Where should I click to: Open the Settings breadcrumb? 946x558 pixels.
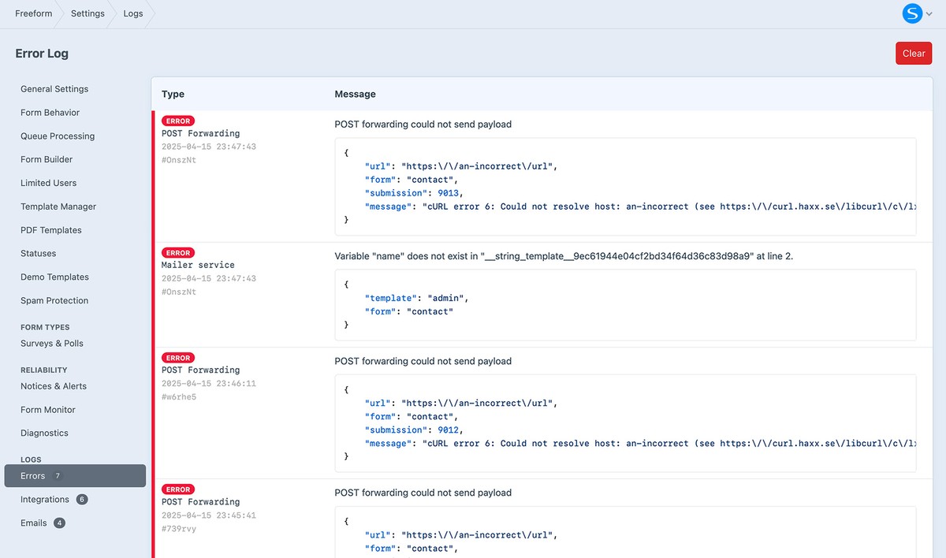tap(88, 13)
